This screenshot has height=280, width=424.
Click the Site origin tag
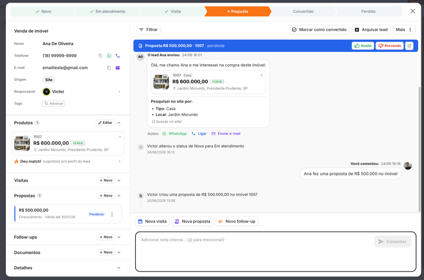pos(49,80)
